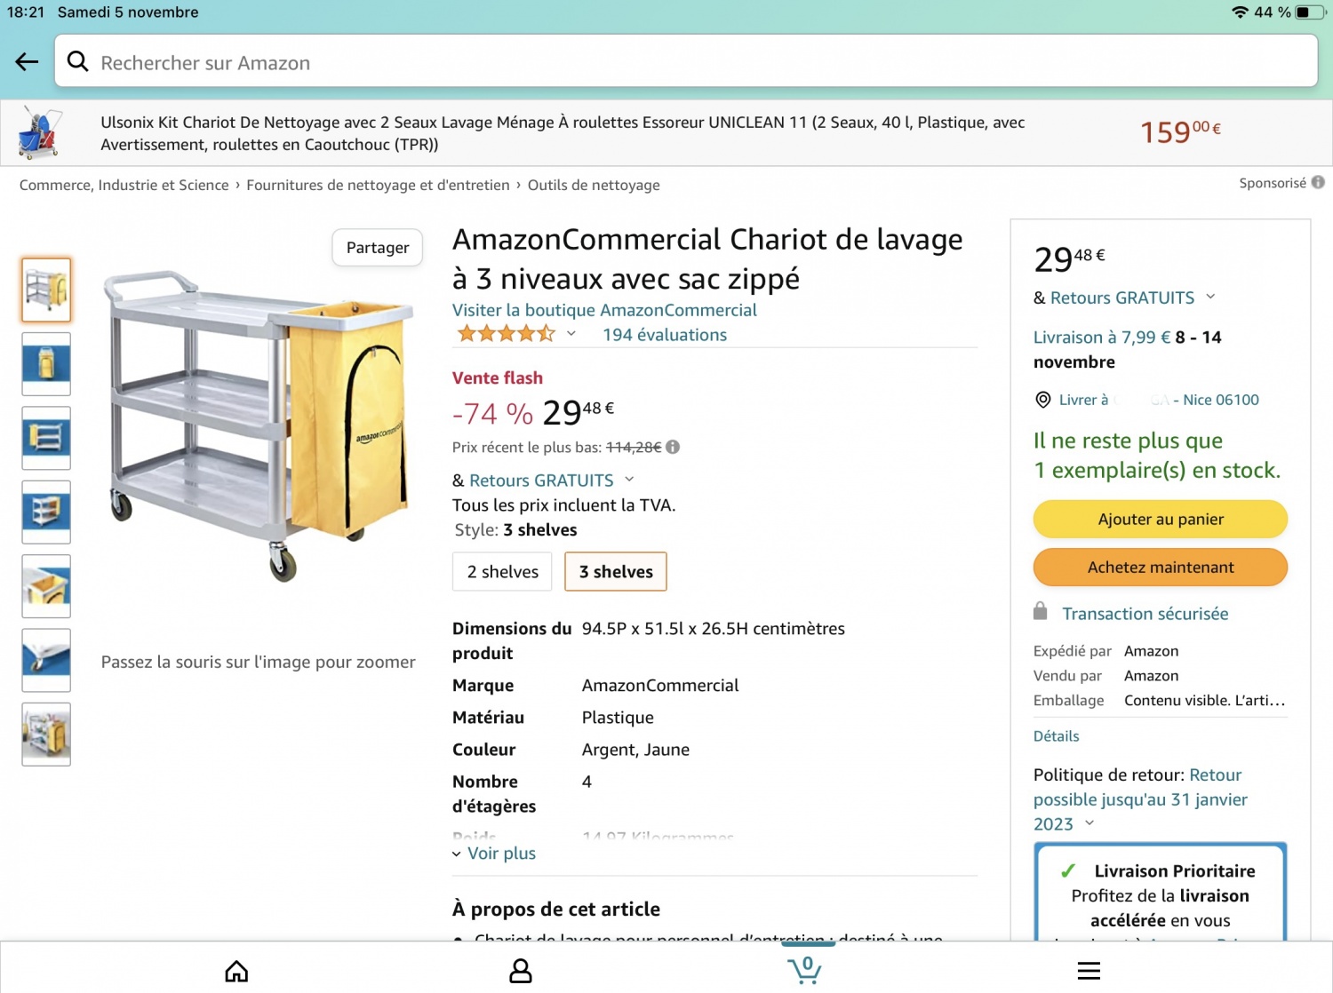Select the second product thumbnail
1333x993 pixels.
click(46, 363)
